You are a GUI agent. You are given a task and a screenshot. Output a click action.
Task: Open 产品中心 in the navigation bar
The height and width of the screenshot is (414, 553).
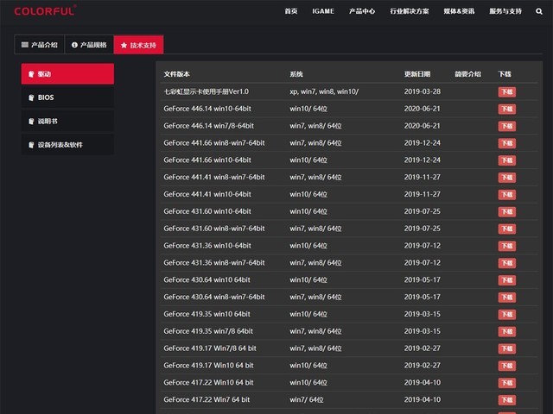pos(362,11)
